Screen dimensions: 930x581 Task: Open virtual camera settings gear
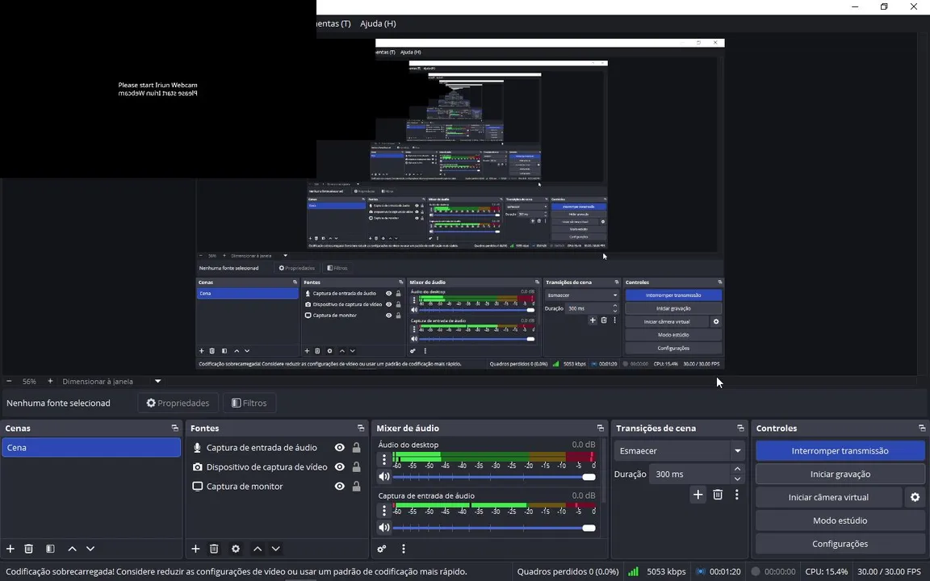tap(915, 497)
